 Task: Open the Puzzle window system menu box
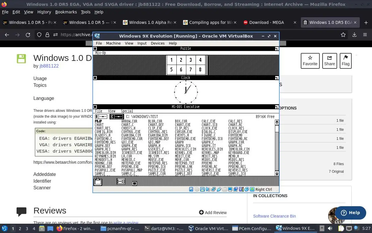pos(95,49)
